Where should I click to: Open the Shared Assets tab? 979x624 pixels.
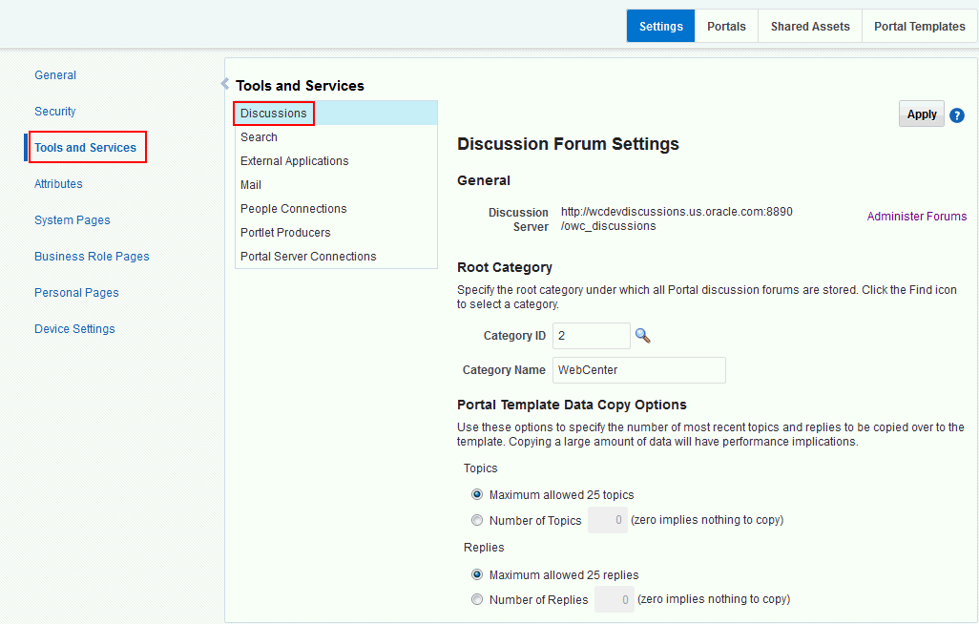(808, 26)
